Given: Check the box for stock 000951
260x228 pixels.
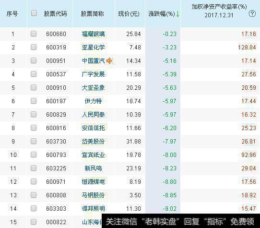Looking at the screenshot, I should pyautogui.click(x=34, y=60).
